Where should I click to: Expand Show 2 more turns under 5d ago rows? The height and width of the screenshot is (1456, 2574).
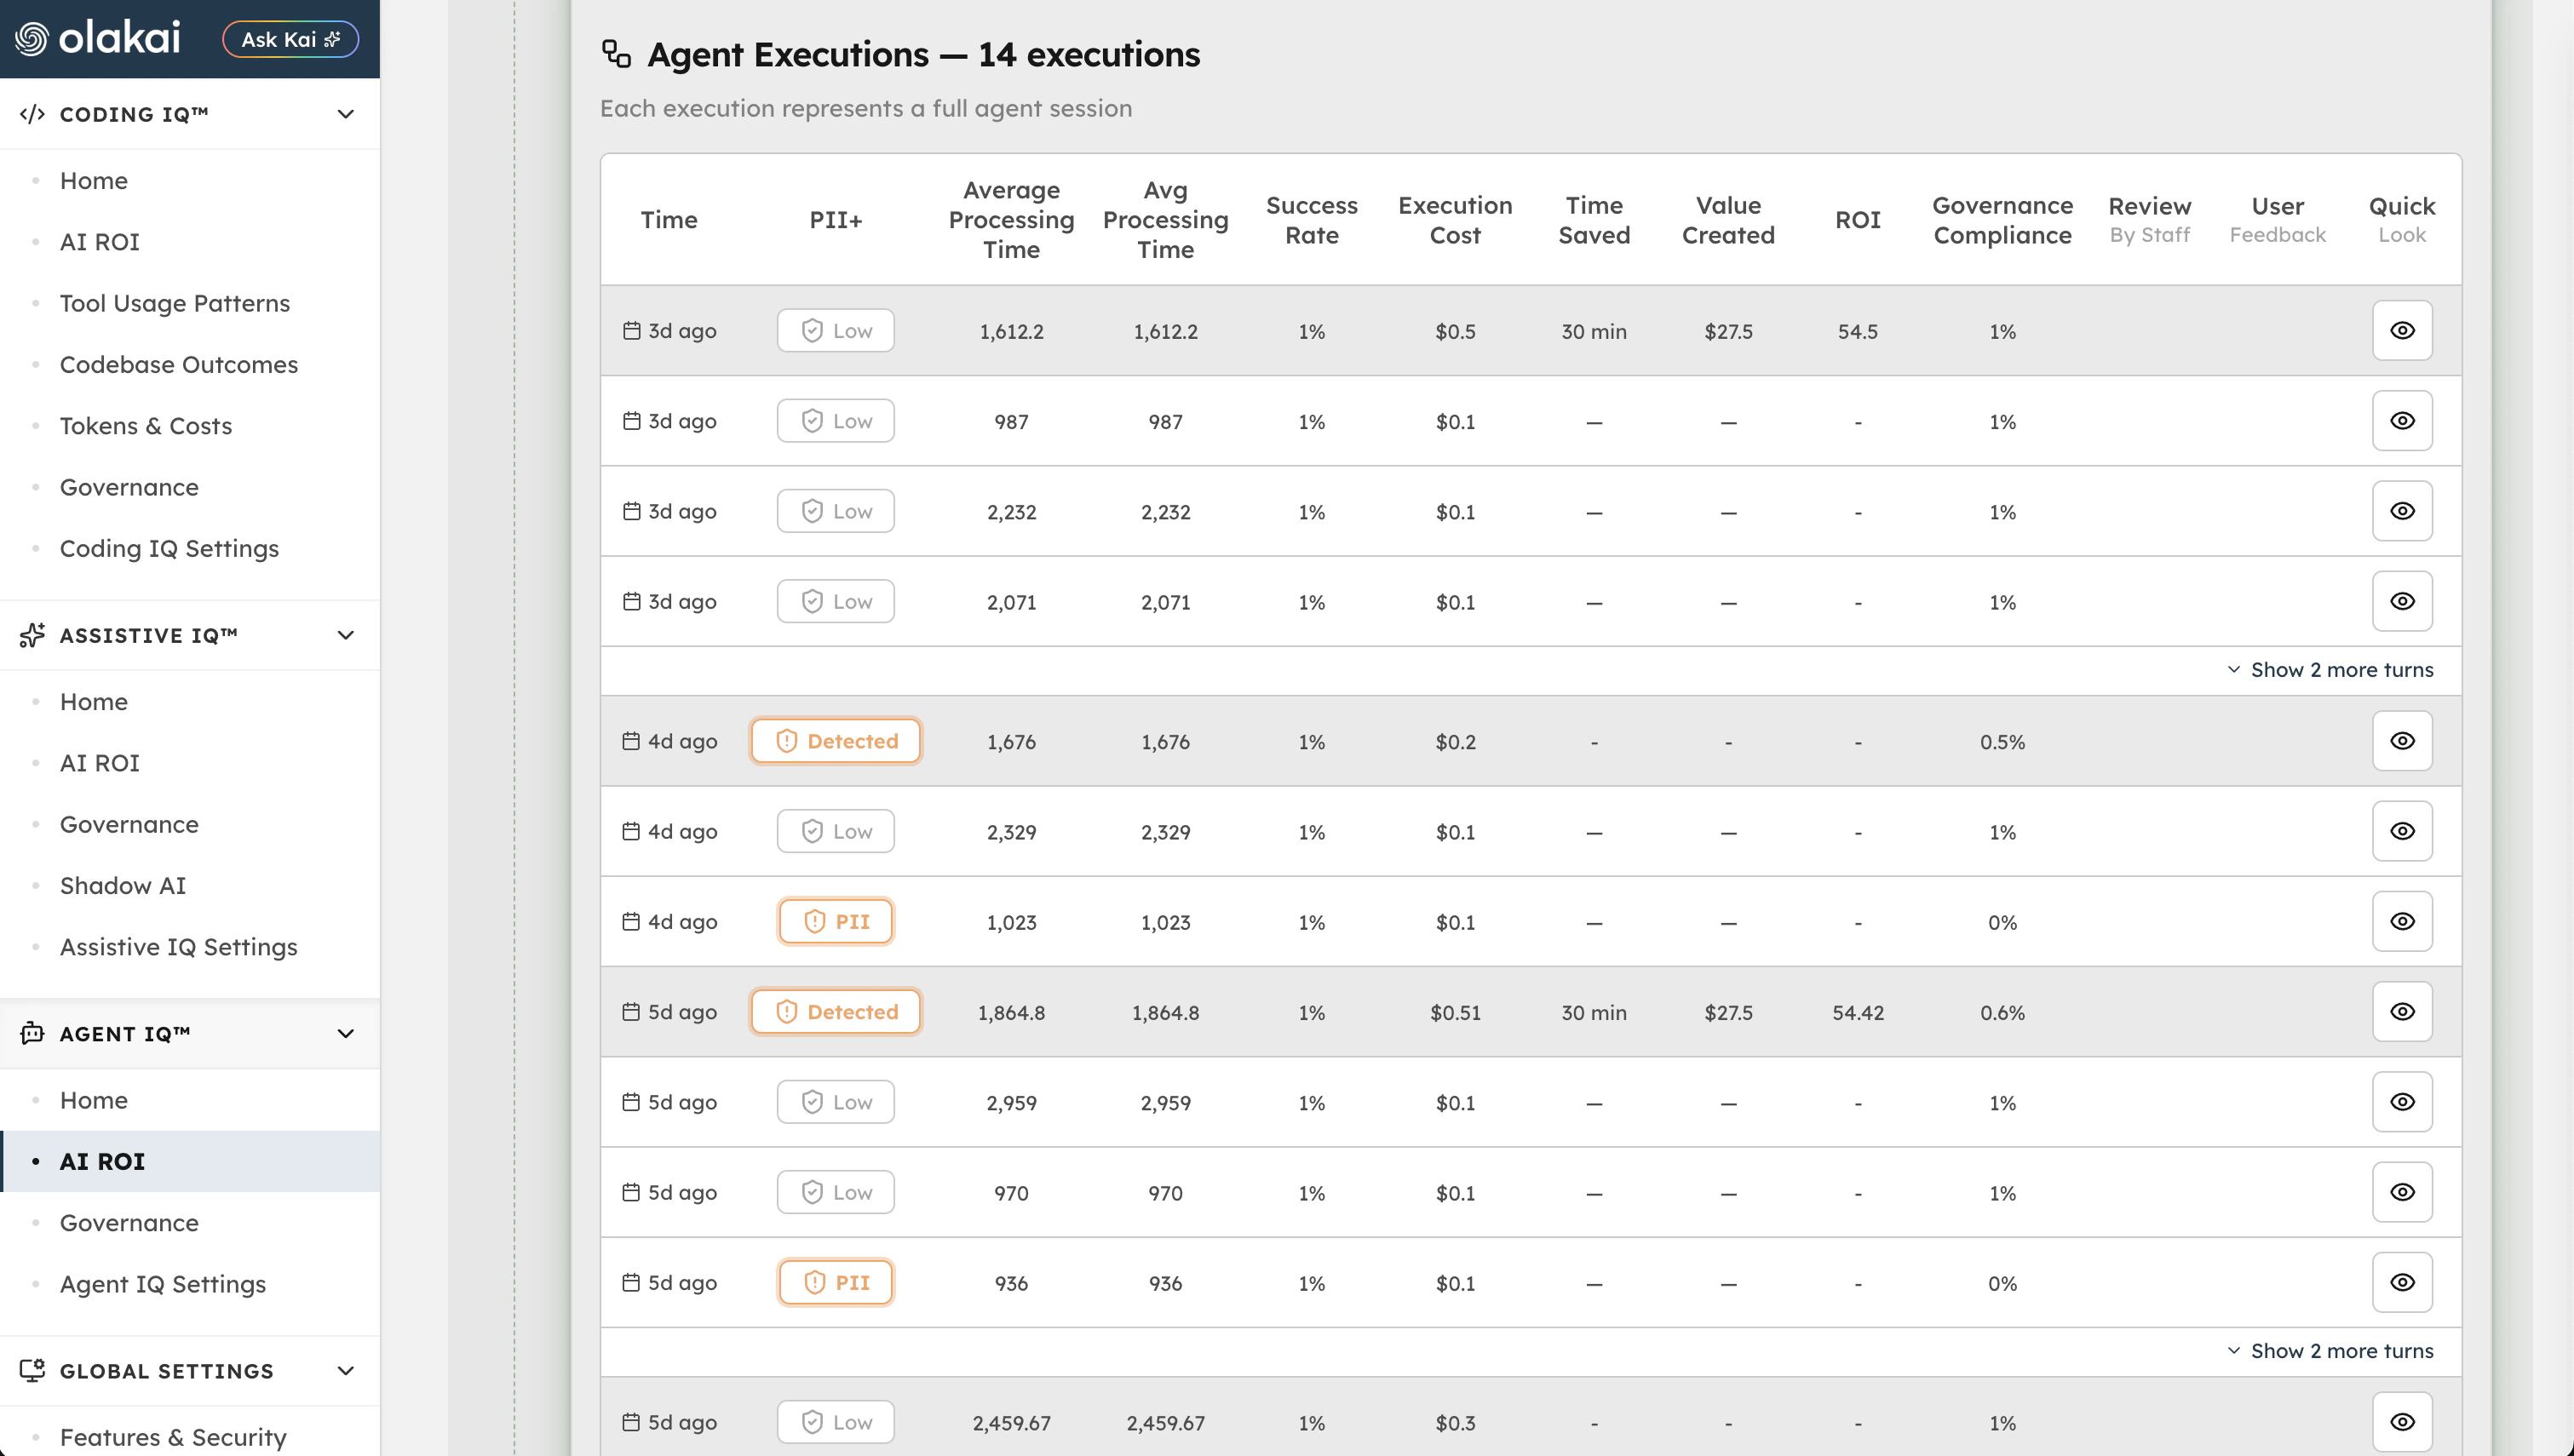[2330, 1351]
